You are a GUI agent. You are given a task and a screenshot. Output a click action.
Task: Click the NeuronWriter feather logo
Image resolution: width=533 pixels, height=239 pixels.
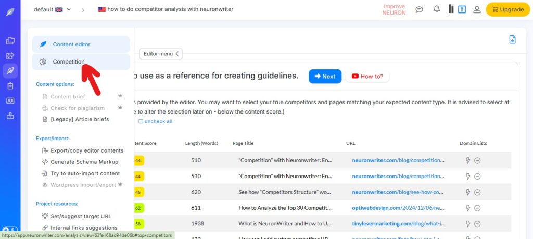[10, 12]
